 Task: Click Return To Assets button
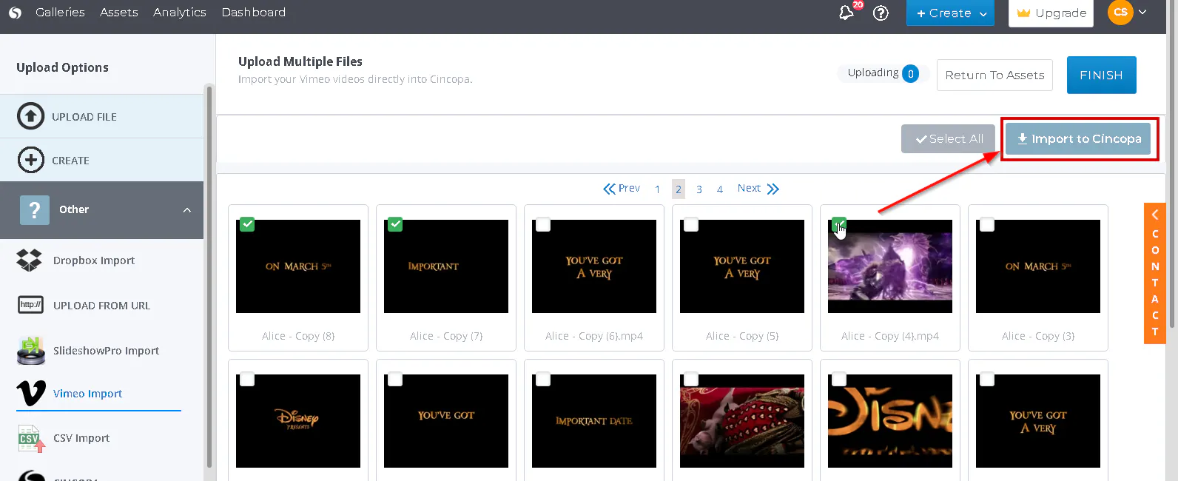pos(994,75)
